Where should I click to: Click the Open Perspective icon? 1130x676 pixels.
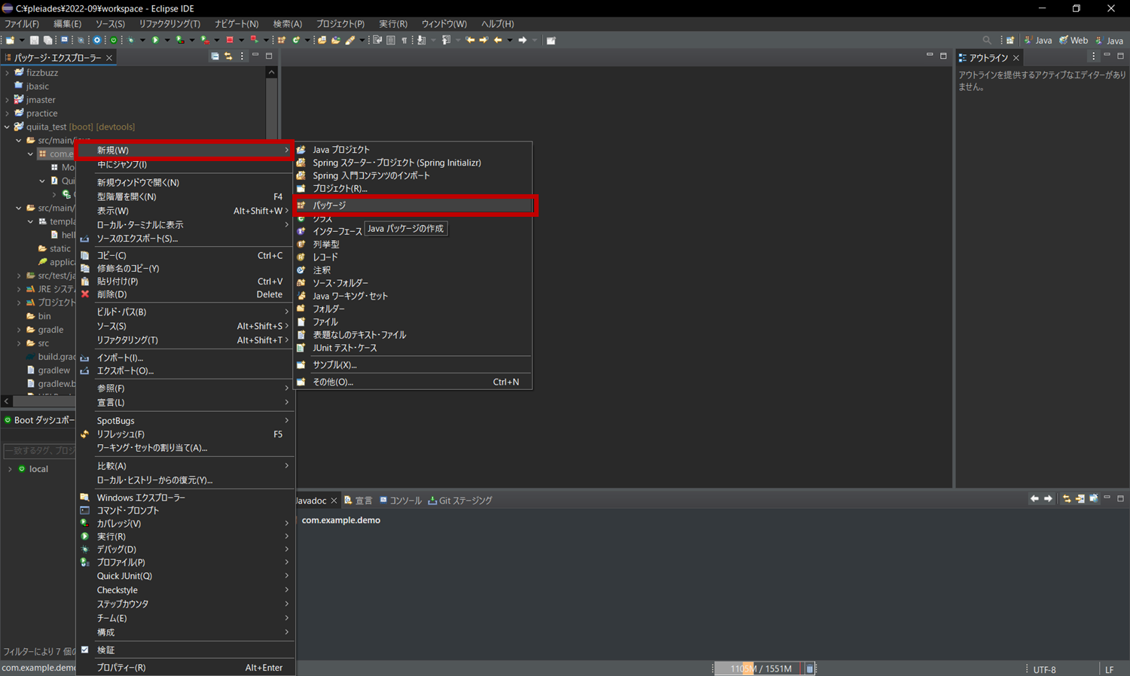click(1010, 40)
